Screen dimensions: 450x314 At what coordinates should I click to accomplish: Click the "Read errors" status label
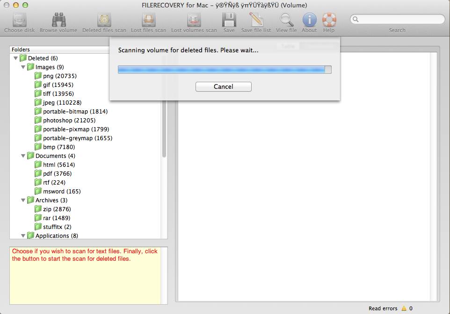click(x=383, y=308)
